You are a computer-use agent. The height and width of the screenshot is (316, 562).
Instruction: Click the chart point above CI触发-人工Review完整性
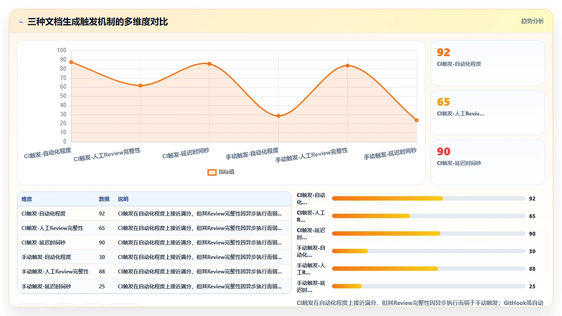140,86
